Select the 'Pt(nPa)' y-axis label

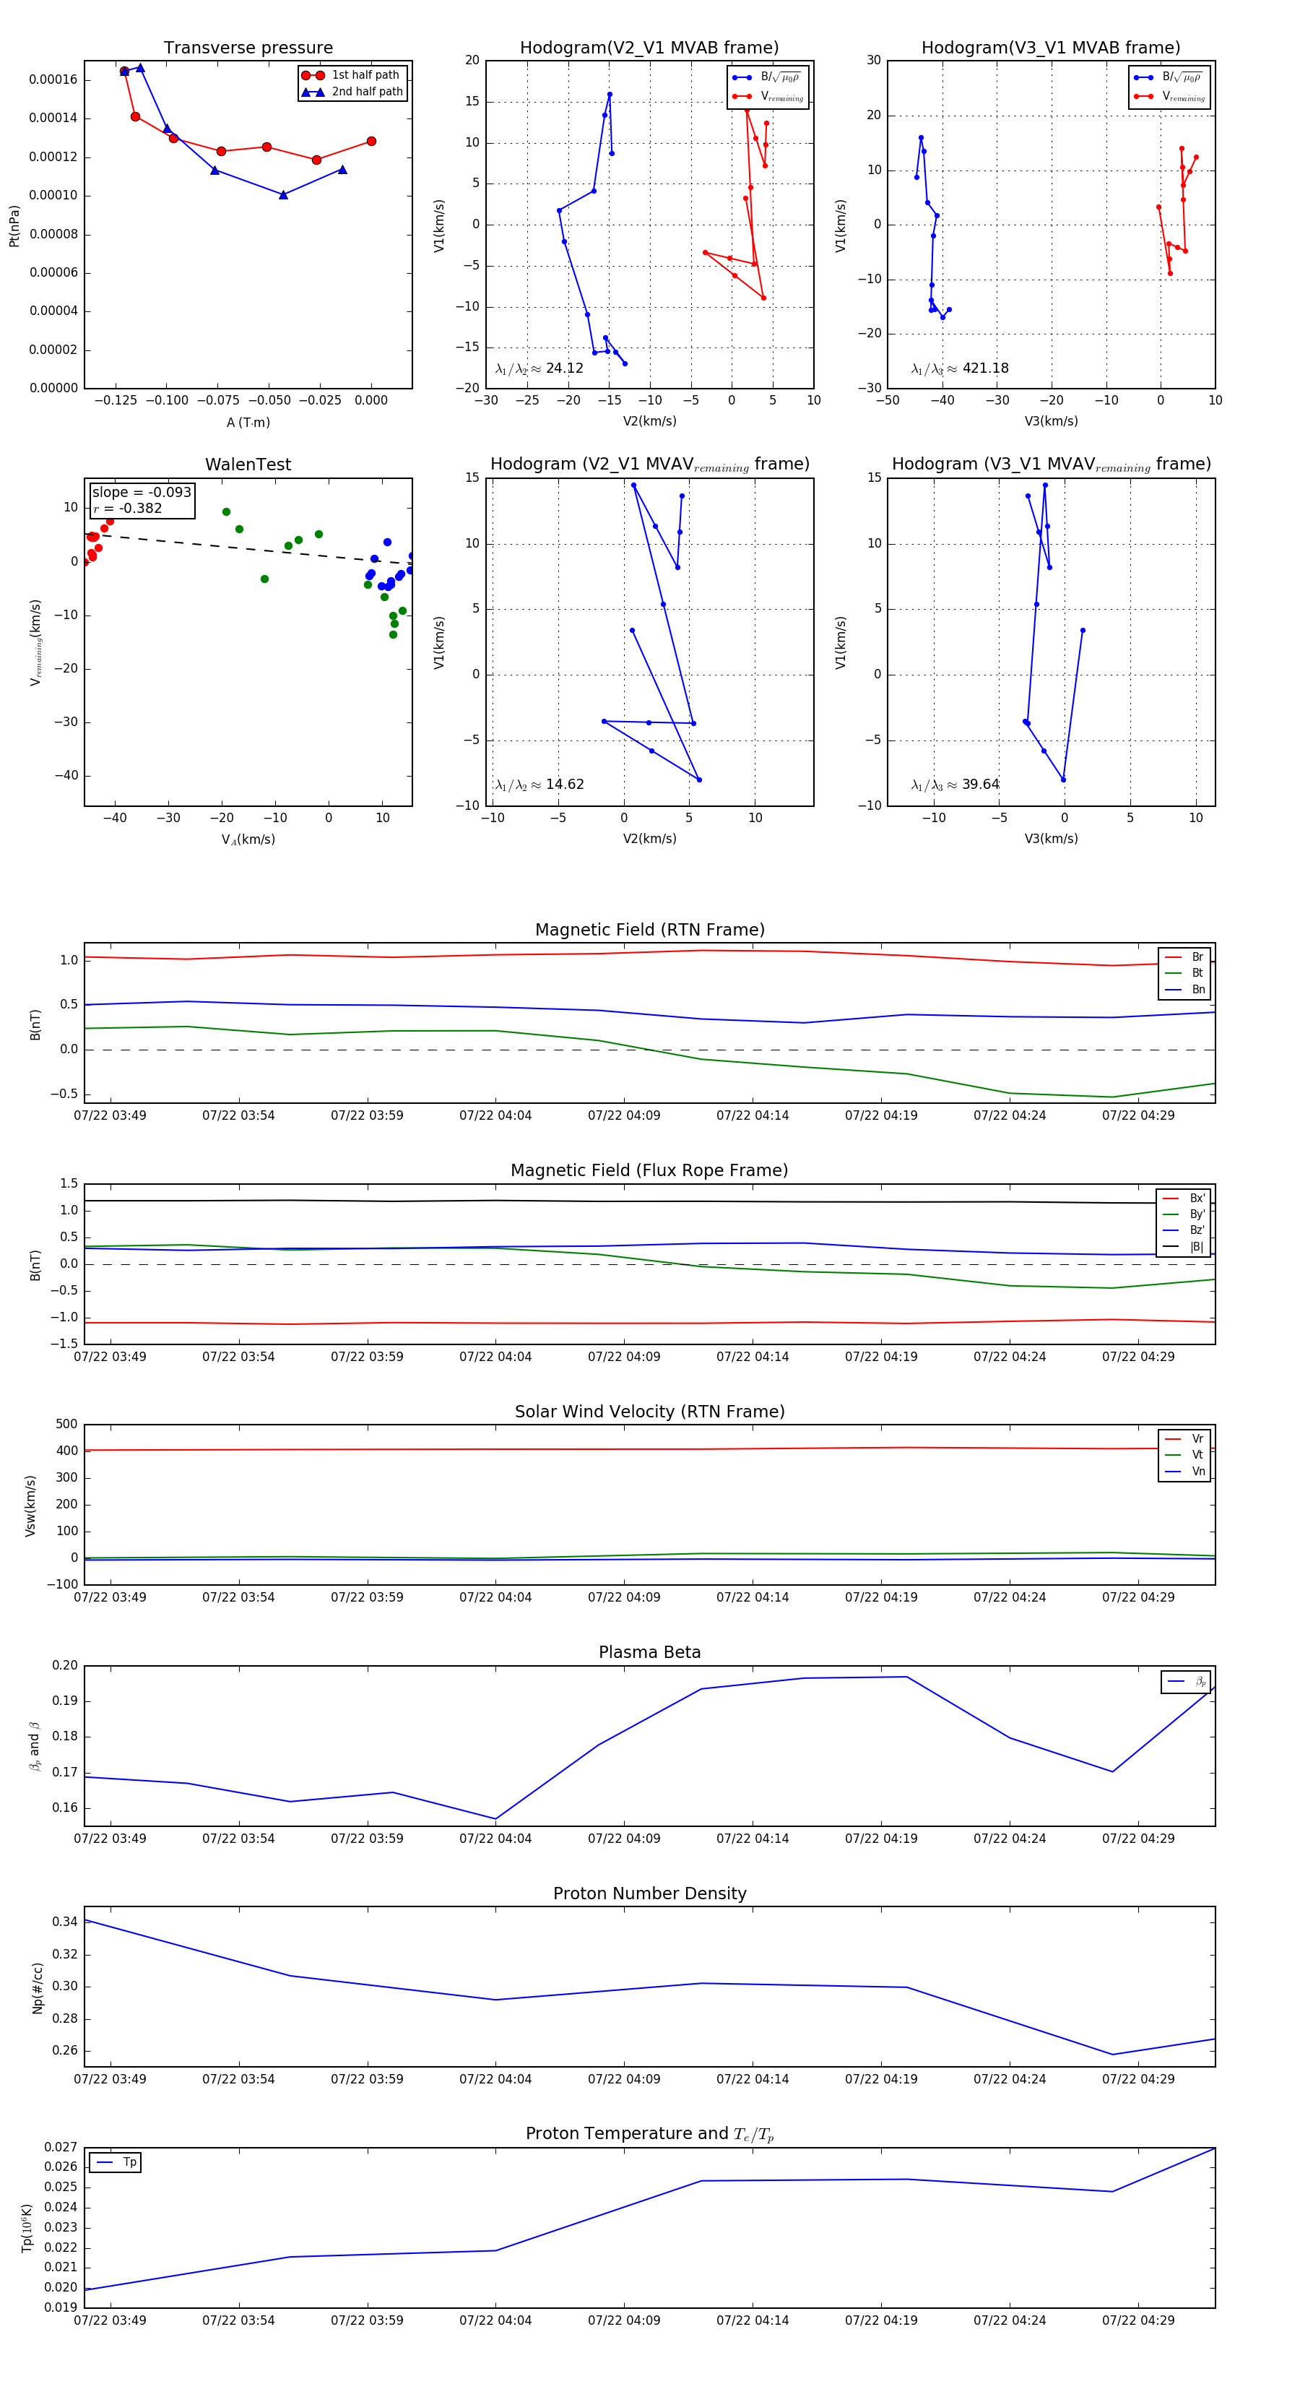tap(14, 226)
